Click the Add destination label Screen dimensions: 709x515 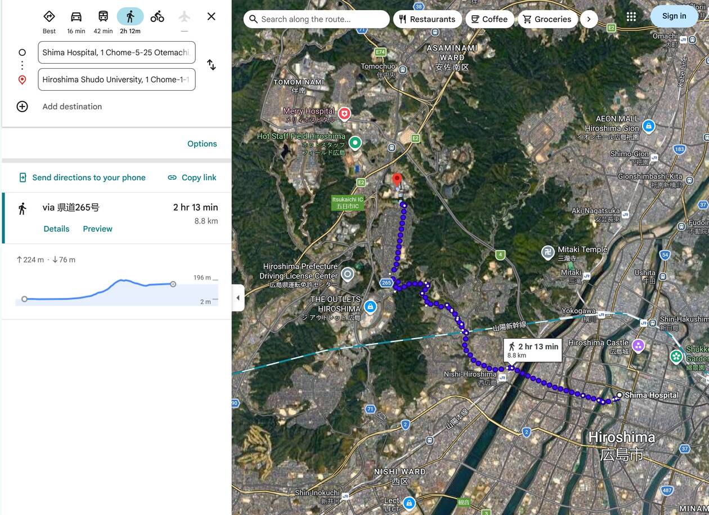tap(72, 106)
